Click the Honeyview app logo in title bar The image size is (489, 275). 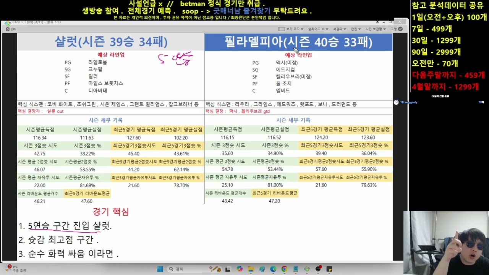coord(7,23)
